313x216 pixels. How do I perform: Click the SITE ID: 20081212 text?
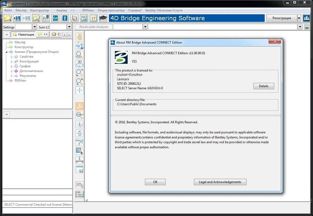[129, 84]
